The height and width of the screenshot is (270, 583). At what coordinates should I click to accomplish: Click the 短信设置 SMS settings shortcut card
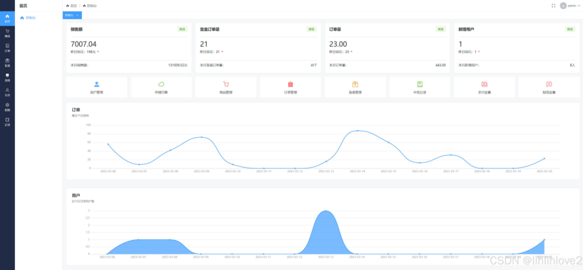click(549, 87)
